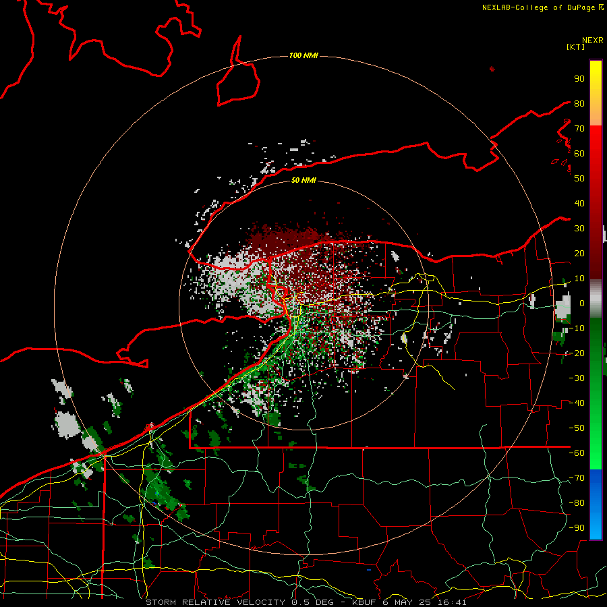Click the NEXR label above the color scale
This screenshot has height=607, width=607.
tap(593, 40)
